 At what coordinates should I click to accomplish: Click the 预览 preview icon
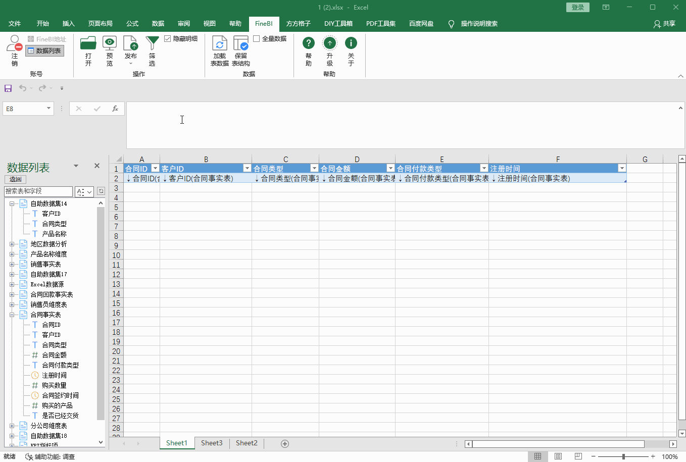tap(110, 43)
